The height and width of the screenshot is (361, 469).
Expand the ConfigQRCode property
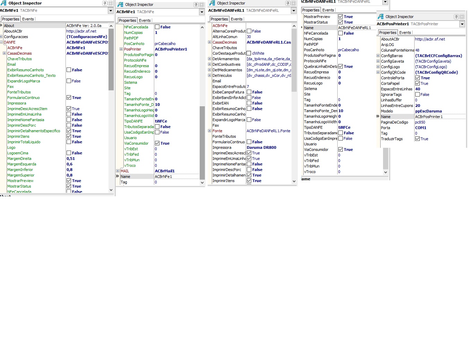coord(378,72)
